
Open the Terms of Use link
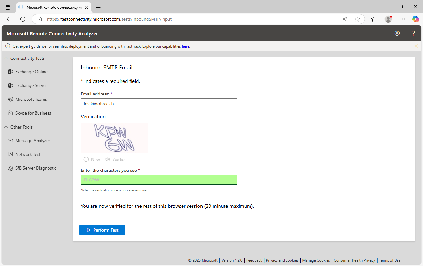(x=390, y=260)
